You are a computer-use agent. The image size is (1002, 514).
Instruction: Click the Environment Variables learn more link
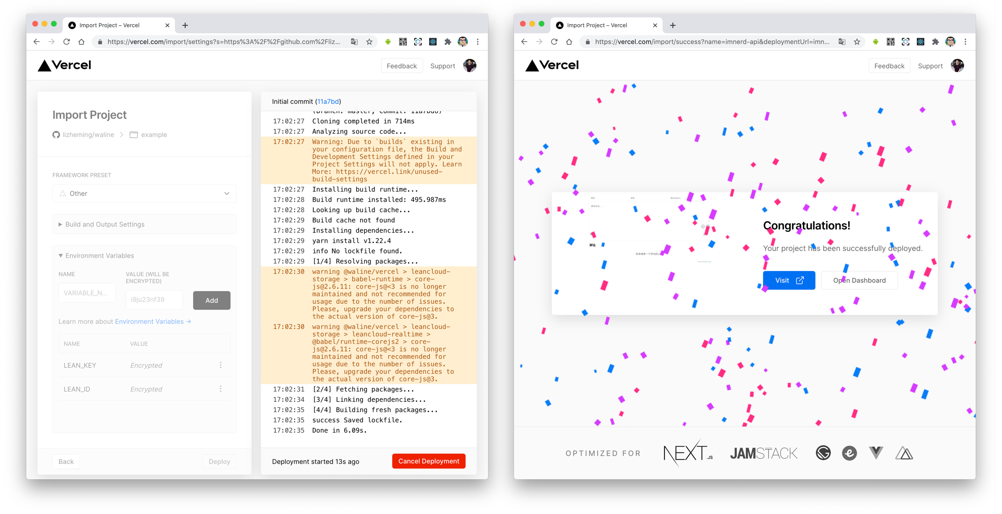pos(152,321)
